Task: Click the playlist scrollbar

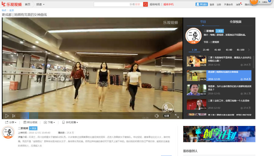Action: [x=254, y=62]
